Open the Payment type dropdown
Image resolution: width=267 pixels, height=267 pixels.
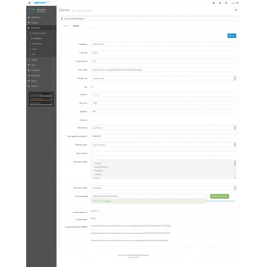pos(163,145)
